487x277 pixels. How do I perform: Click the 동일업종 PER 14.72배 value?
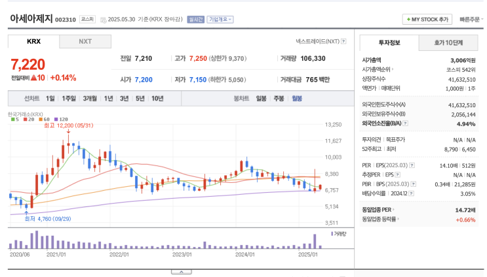click(465, 210)
